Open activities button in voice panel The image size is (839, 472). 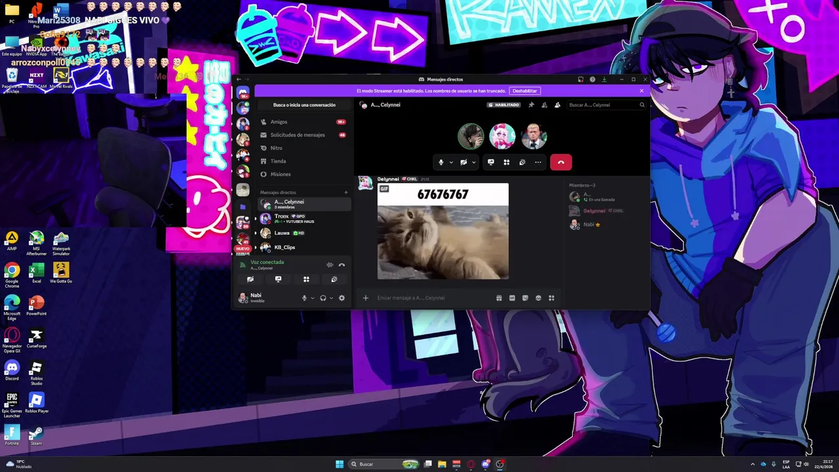coord(306,279)
